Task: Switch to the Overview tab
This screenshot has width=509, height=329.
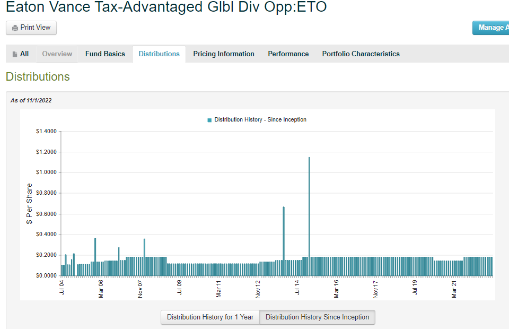Action: point(57,54)
